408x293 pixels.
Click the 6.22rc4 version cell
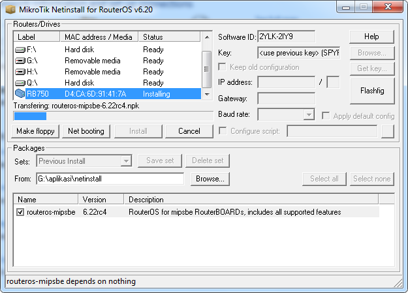pyautogui.click(x=95, y=212)
